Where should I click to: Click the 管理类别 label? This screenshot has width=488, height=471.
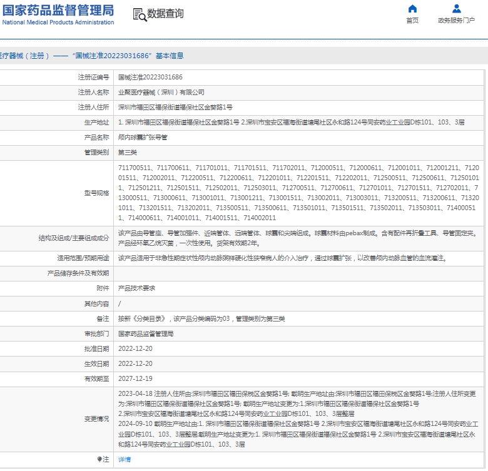96,153
